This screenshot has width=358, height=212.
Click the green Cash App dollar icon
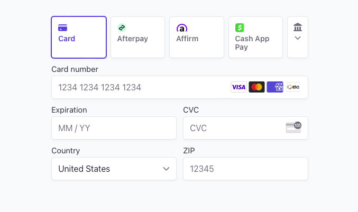click(x=240, y=27)
